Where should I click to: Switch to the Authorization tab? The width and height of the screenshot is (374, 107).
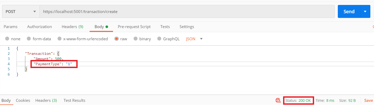pos(40,27)
